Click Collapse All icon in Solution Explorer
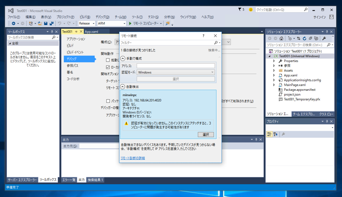The image size is (342, 197). (310, 39)
